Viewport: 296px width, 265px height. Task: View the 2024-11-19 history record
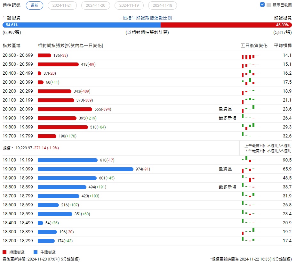coord(129,5)
